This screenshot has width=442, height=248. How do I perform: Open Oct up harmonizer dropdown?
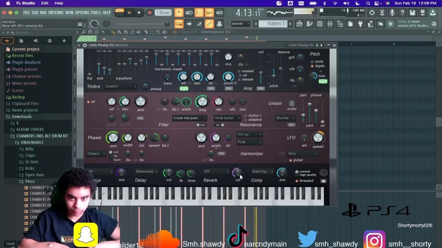(249, 134)
